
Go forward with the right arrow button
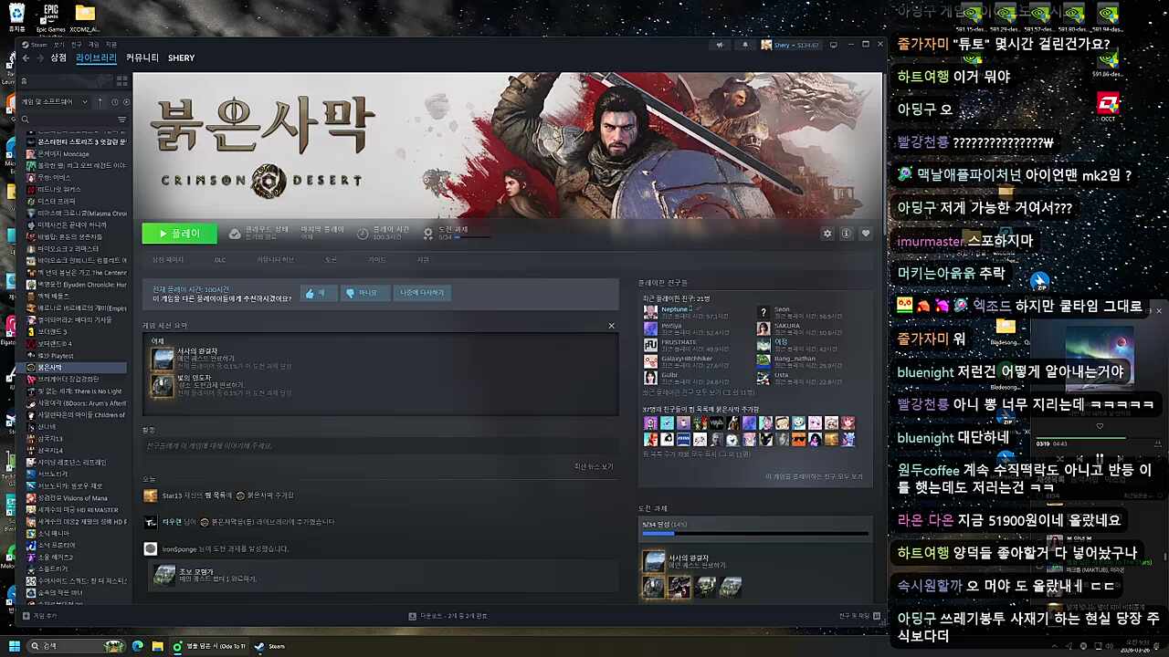pos(39,58)
